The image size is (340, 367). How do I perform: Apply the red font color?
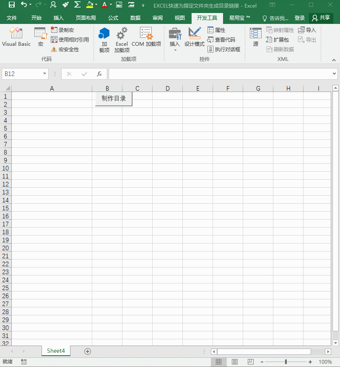pos(104,5)
